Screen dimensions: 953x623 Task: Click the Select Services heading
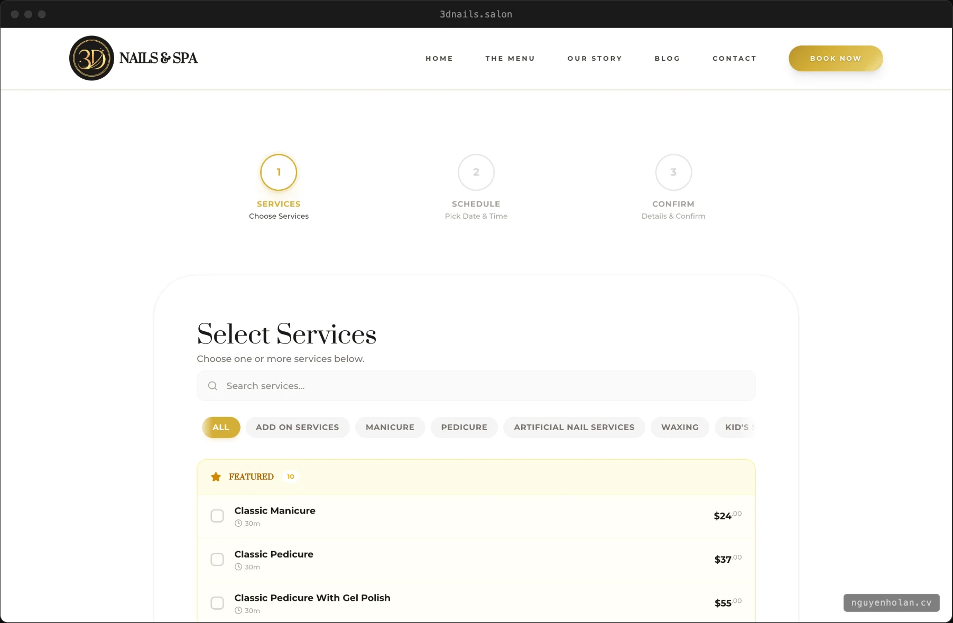tap(286, 334)
